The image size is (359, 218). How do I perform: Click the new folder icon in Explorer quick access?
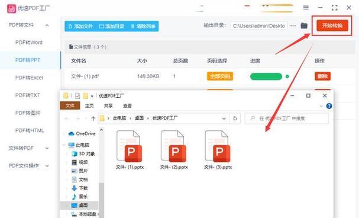point(85,95)
